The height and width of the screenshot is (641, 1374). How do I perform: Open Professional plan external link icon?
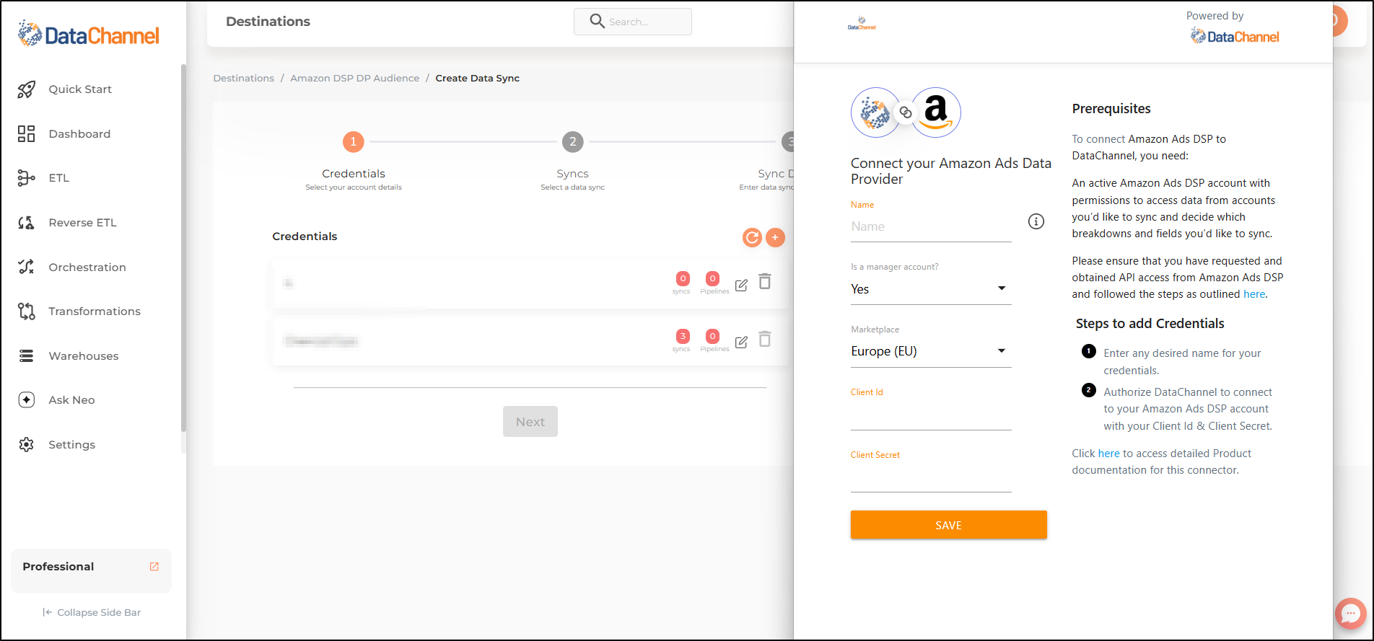click(x=154, y=567)
